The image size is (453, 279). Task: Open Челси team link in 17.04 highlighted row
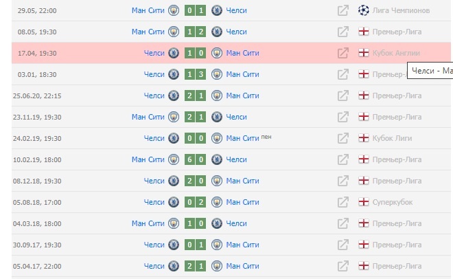click(x=154, y=53)
